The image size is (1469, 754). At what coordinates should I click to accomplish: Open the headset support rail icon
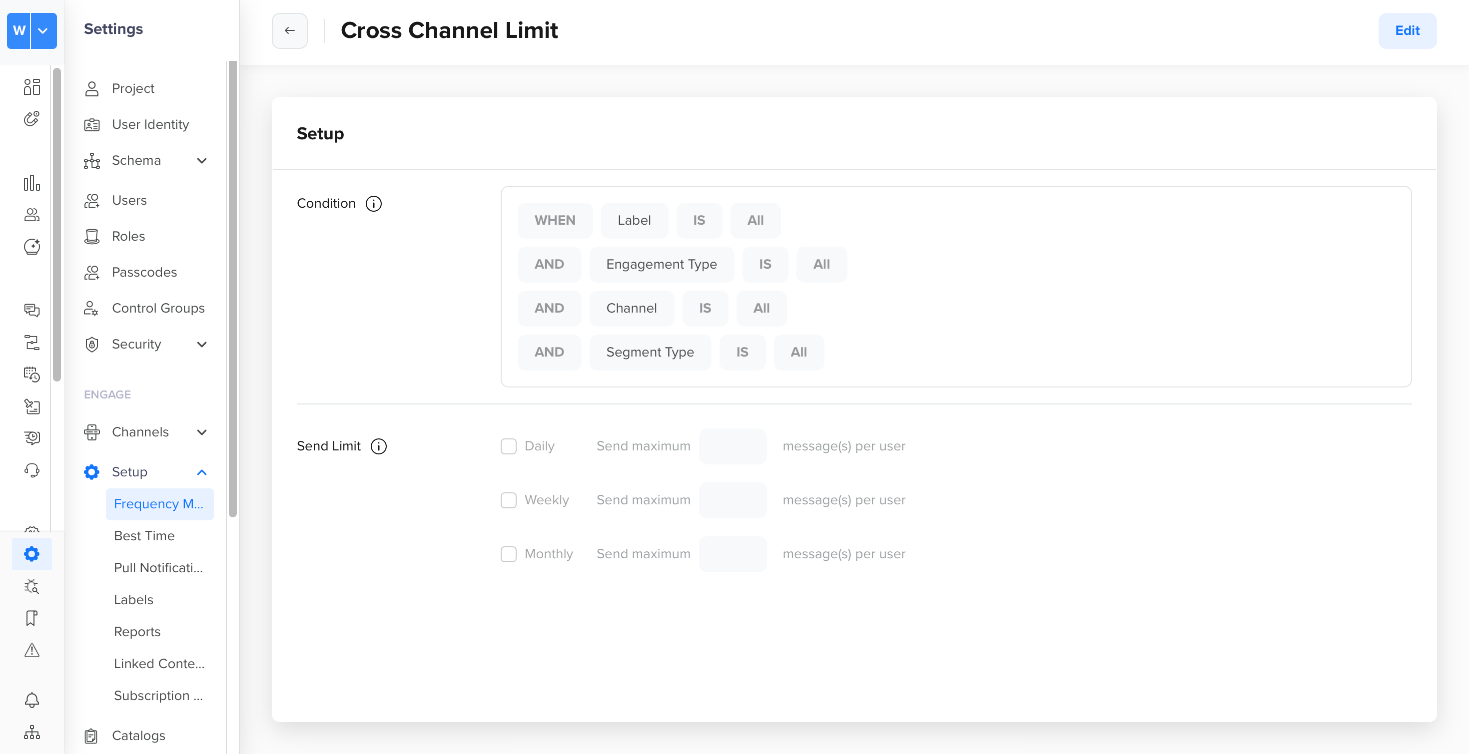click(x=32, y=470)
